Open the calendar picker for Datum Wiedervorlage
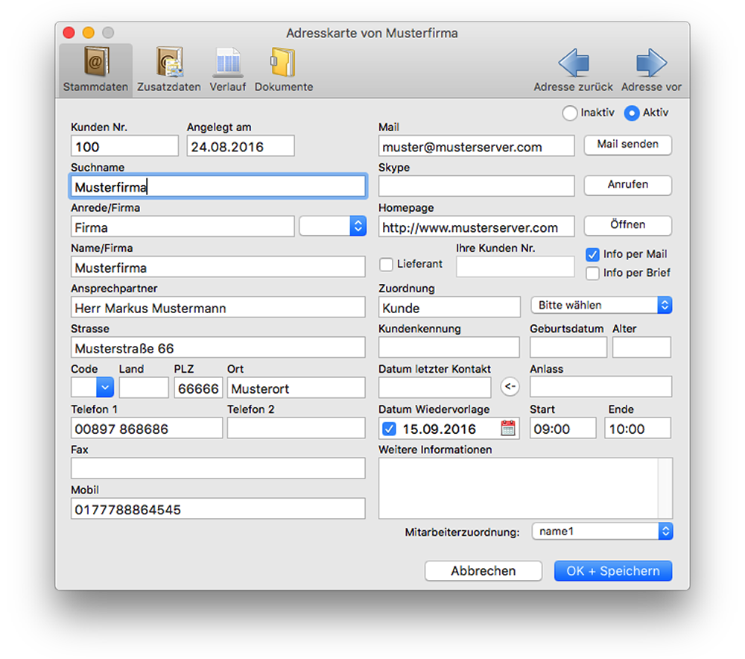745x659 pixels. click(508, 428)
